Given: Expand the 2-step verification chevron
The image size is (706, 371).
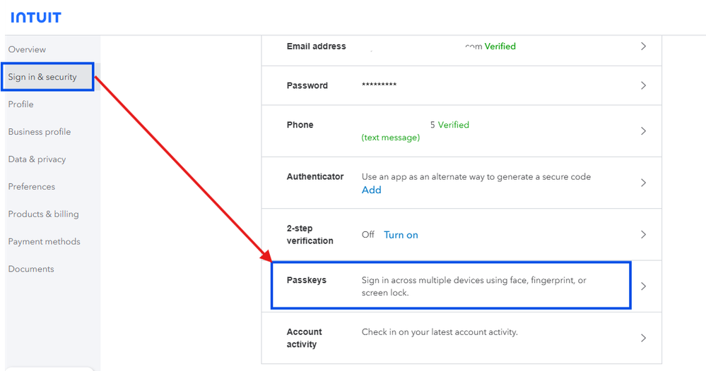Looking at the screenshot, I should click(x=643, y=234).
